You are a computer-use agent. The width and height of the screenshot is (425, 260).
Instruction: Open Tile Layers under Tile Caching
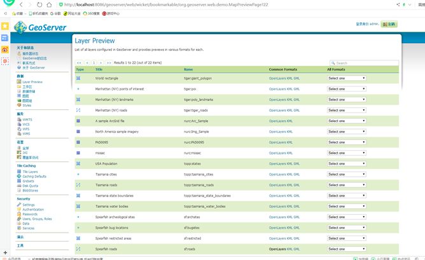pos(30,172)
